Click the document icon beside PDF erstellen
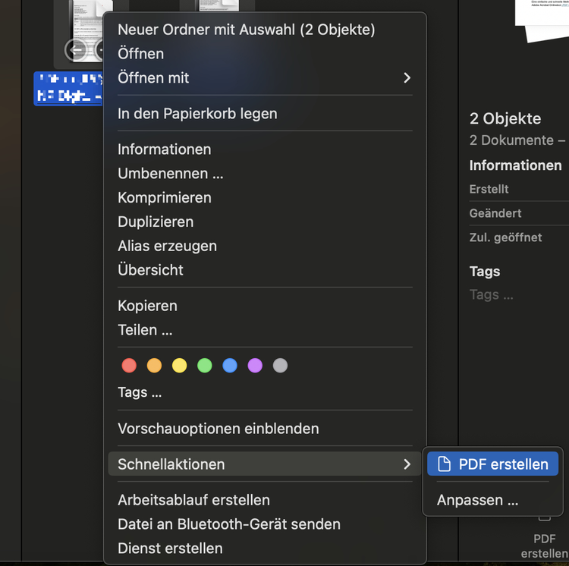The width and height of the screenshot is (569, 566). (444, 464)
